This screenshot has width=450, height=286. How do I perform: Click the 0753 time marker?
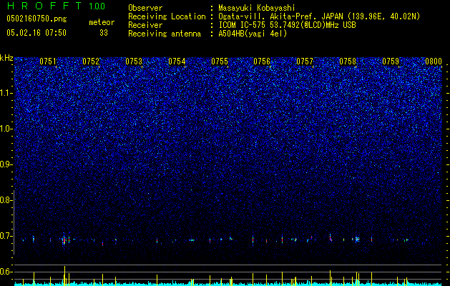point(134,61)
